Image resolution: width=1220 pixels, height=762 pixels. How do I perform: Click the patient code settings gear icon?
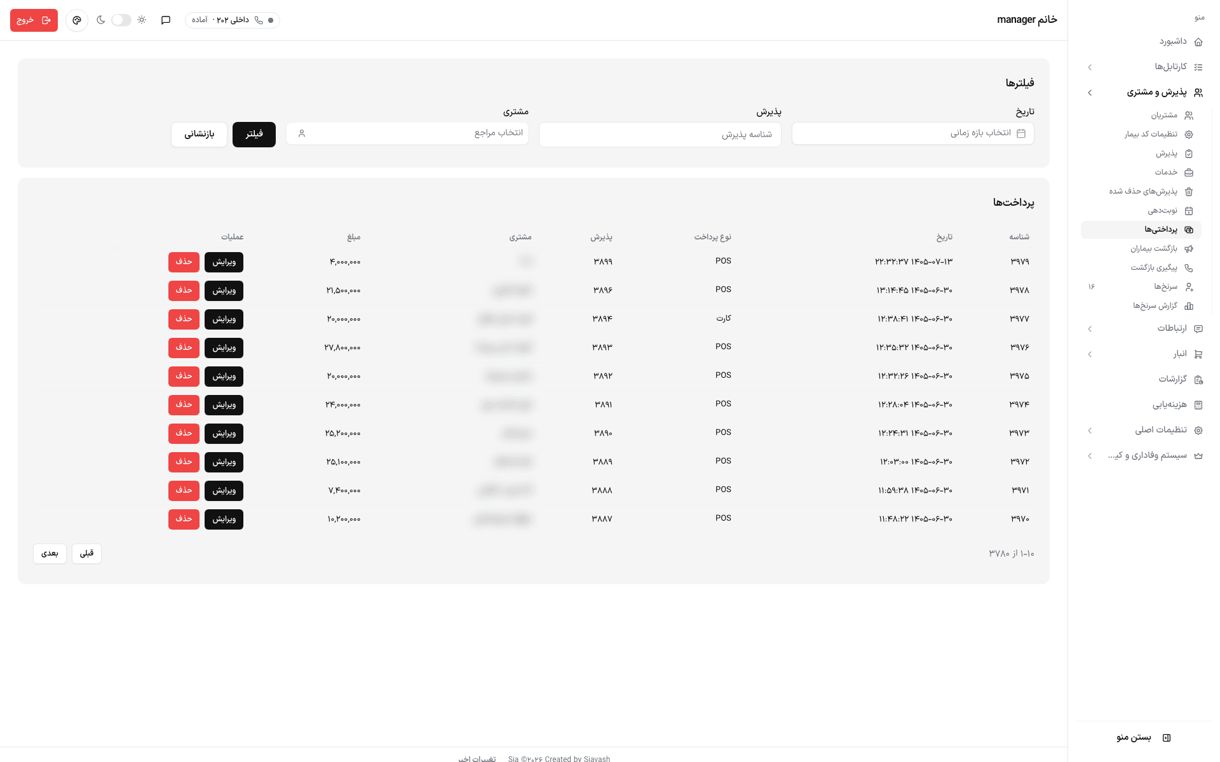[x=1189, y=135]
